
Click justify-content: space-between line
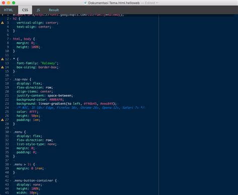pyautogui.click(x=45, y=96)
